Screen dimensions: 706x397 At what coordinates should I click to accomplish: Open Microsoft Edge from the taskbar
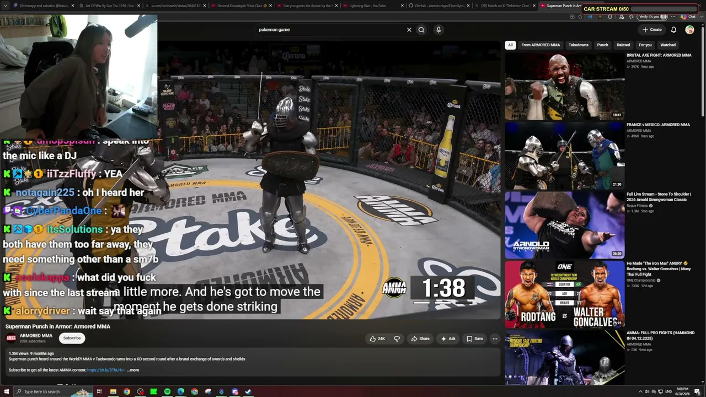click(x=181, y=391)
